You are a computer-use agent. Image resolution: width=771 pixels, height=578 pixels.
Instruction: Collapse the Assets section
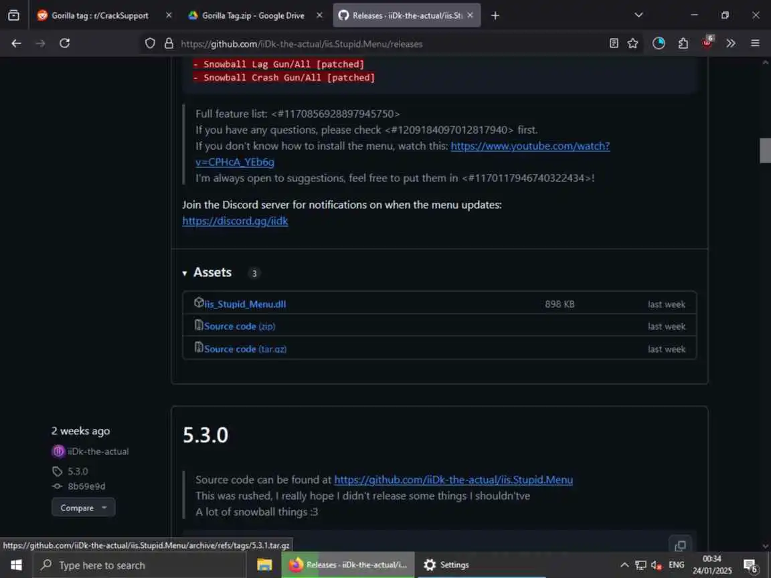[207, 272]
